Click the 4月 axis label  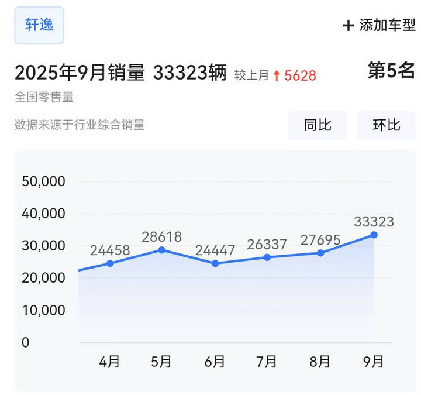click(109, 362)
